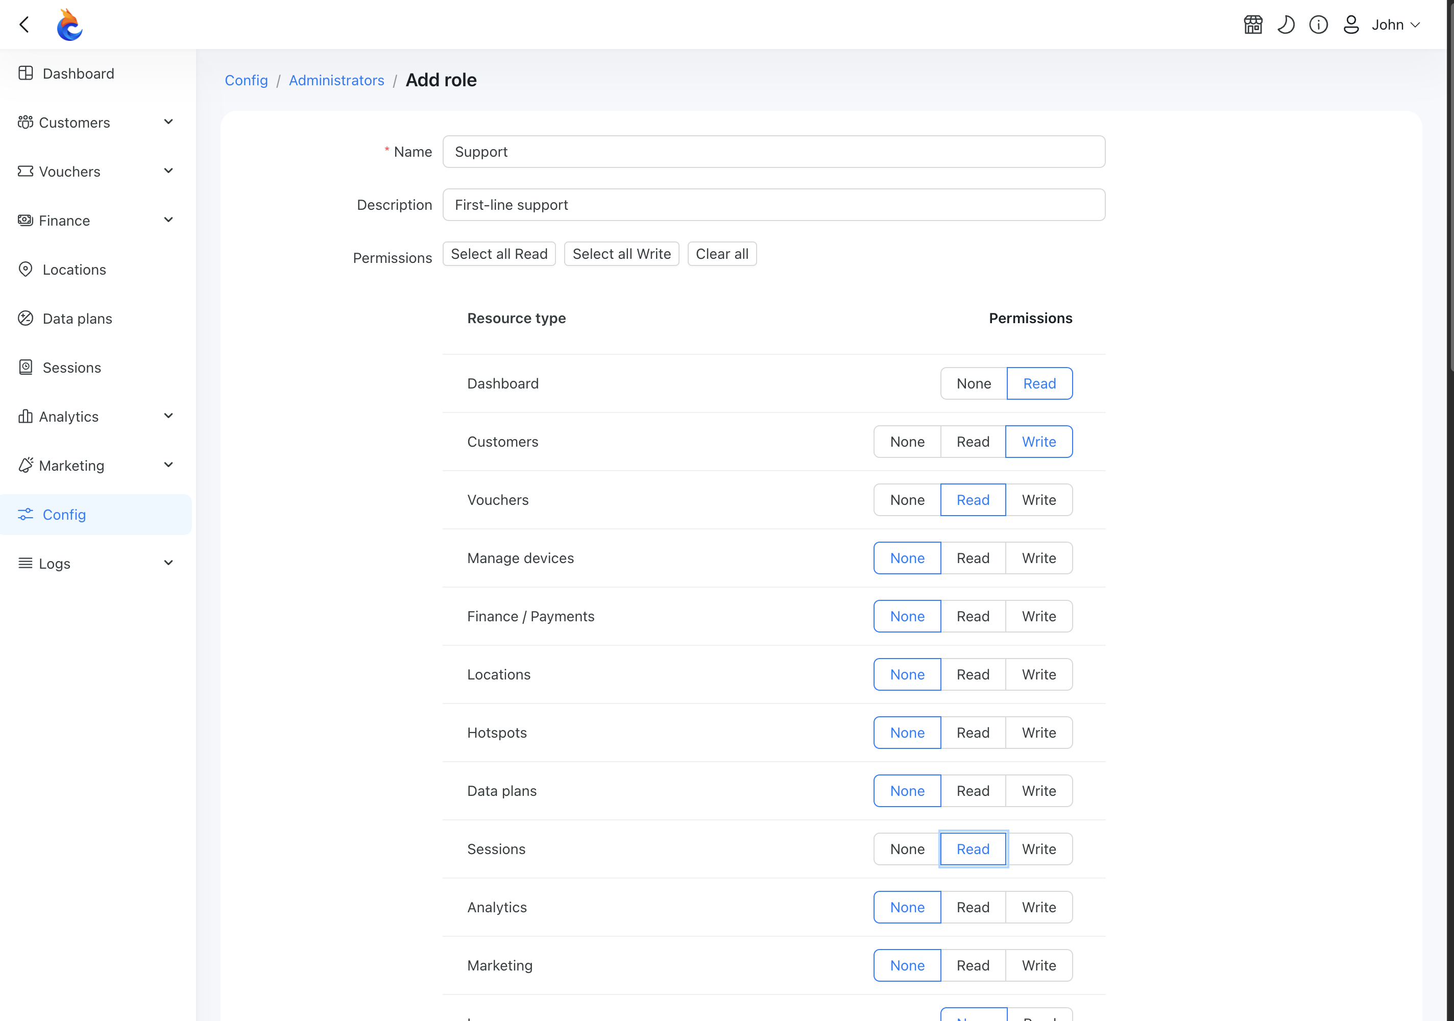Set Vouchers permission to Write
This screenshot has width=1454, height=1021.
point(1038,500)
